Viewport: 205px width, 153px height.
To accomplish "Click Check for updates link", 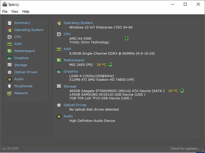I will (185, 148).
